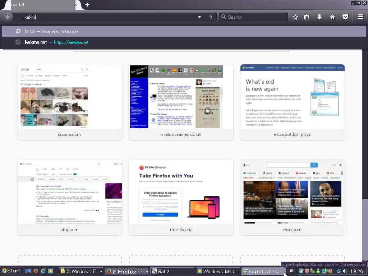Show bookmarks list icon

pyautogui.click(x=307, y=17)
